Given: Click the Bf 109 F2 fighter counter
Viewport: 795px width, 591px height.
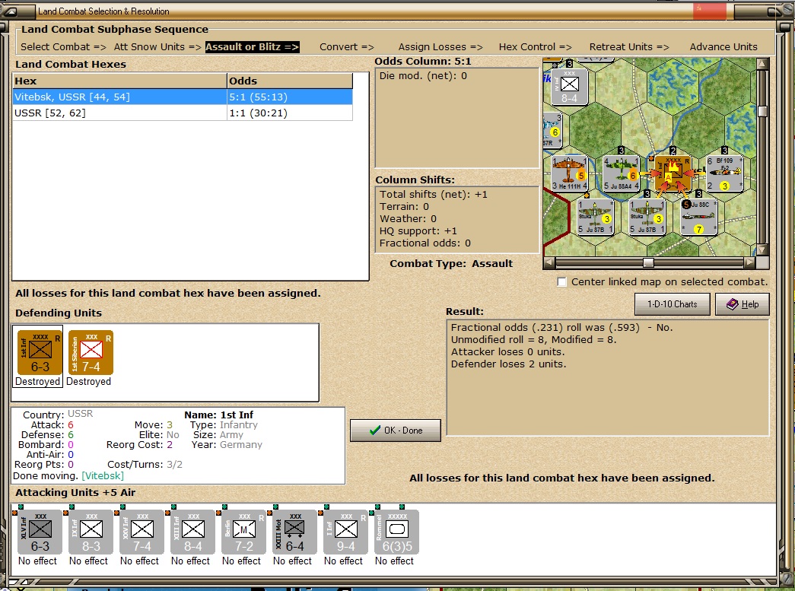Looking at the screenshot, I should click(725, 173).
